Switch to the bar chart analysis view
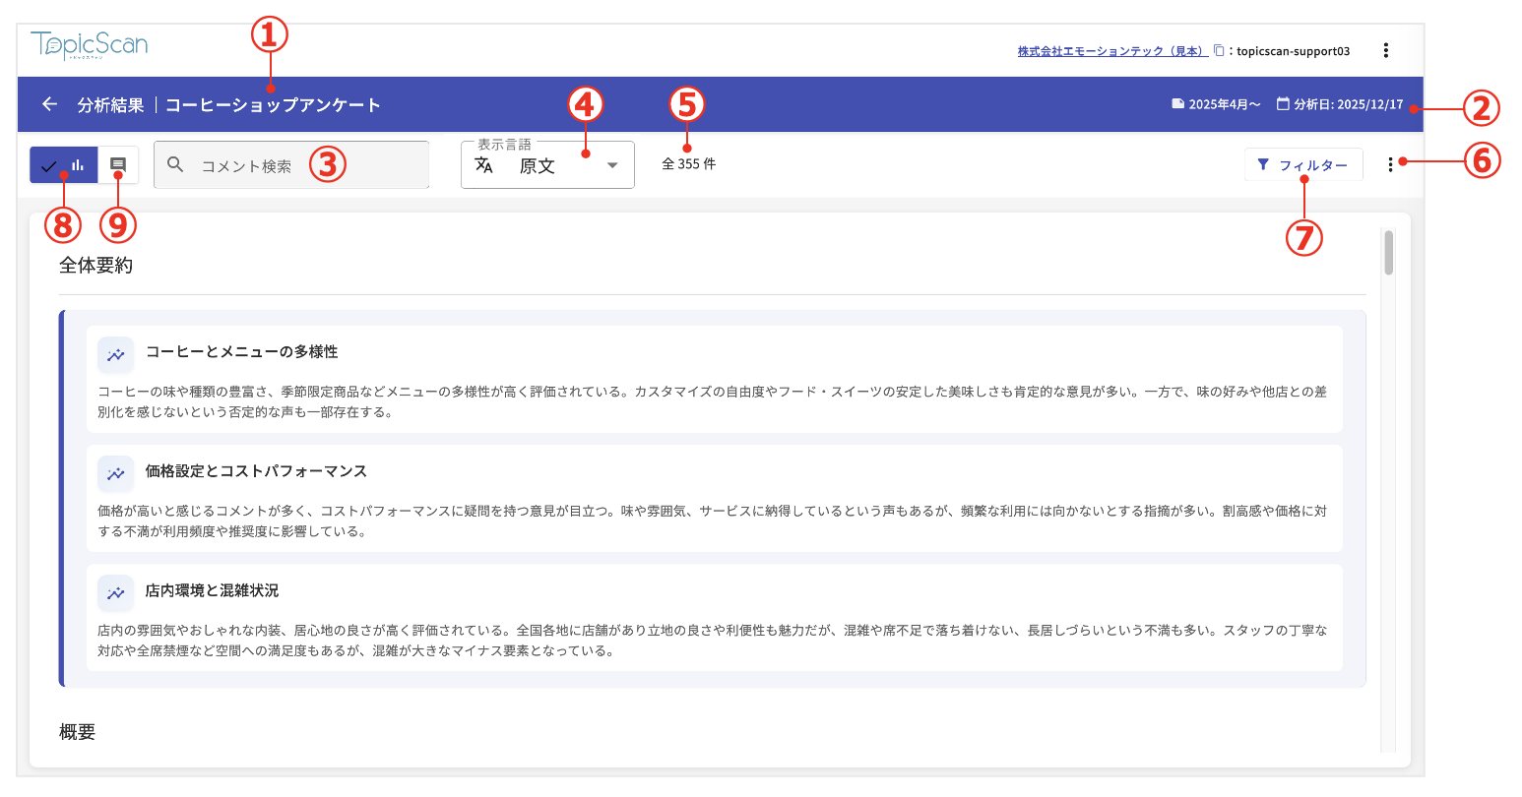Screen dimensions: 1522x797 (64, 165)
